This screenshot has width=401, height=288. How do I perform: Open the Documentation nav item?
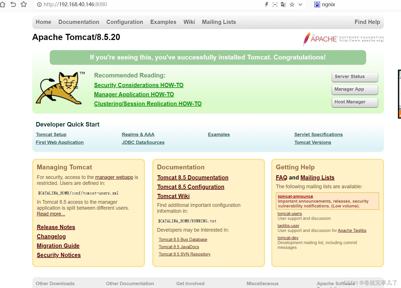point(79,22)
